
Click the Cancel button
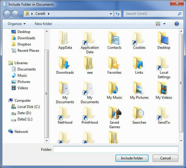click(x=165, y=158)
